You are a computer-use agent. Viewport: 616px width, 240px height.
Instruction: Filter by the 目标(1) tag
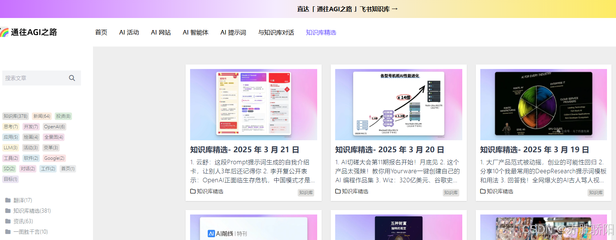(x=10, y=179)
